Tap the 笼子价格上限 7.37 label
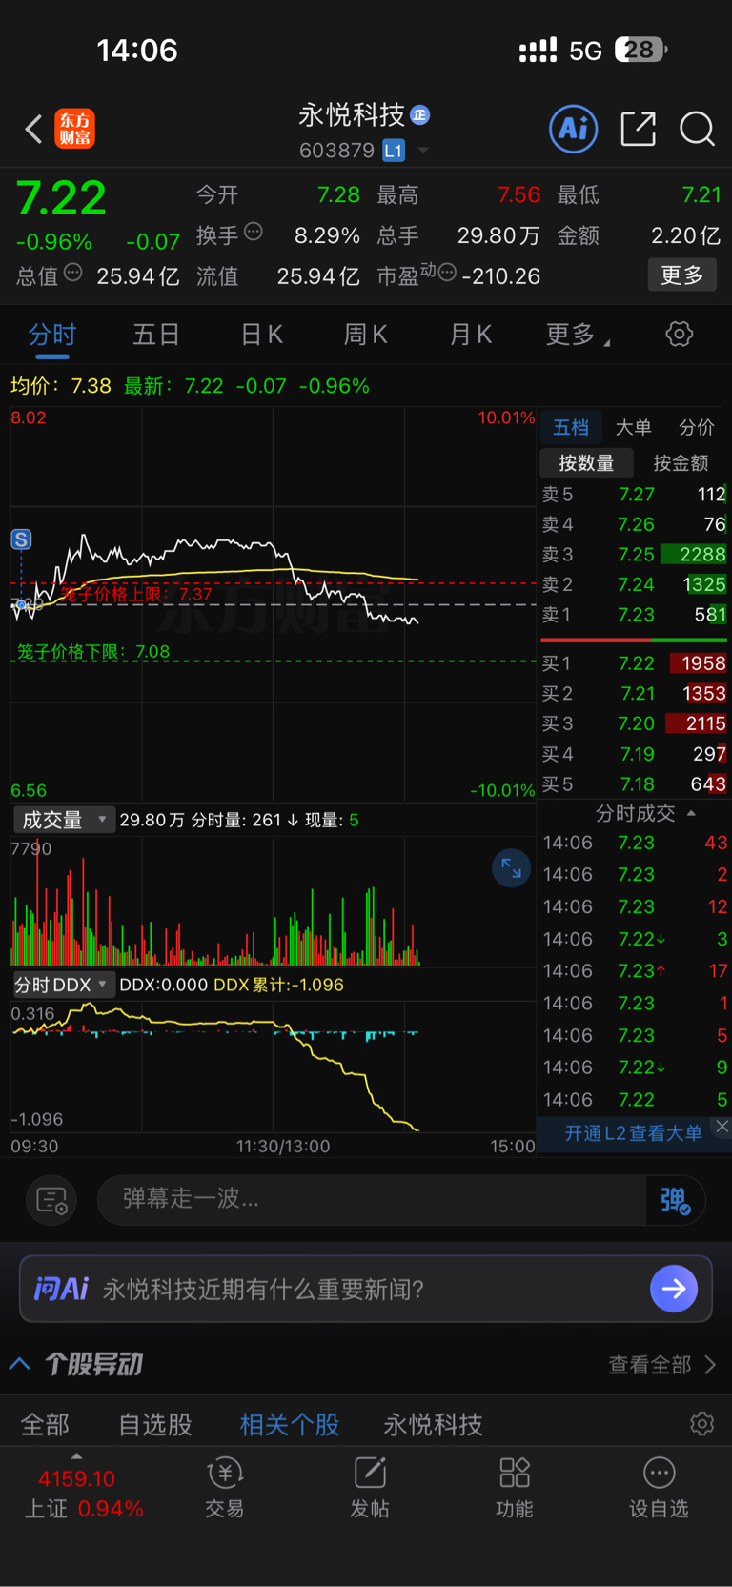732x1587 pixels. click(135, 594)
